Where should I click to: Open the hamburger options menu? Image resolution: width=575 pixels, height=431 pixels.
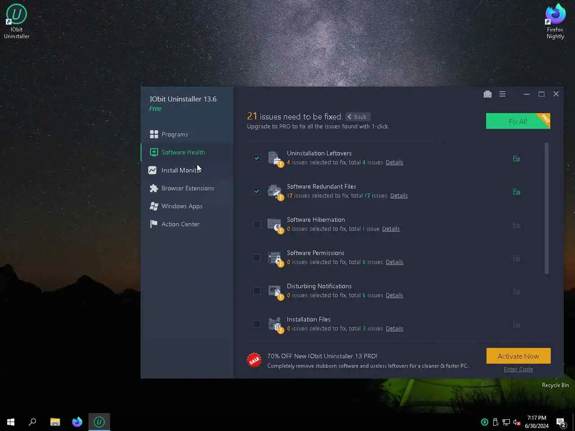[502, 94]
